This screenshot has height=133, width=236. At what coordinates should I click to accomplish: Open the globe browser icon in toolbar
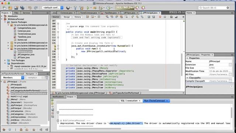click(x=68, y=8)
